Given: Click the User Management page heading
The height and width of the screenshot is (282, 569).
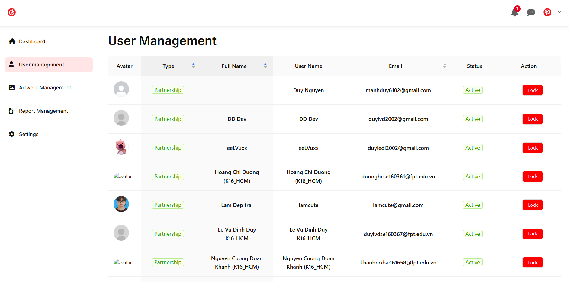Looking at the screenshot, I should [162, 41].
